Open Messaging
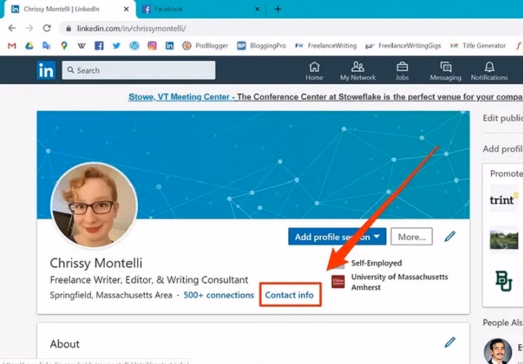 click(445, 71)
